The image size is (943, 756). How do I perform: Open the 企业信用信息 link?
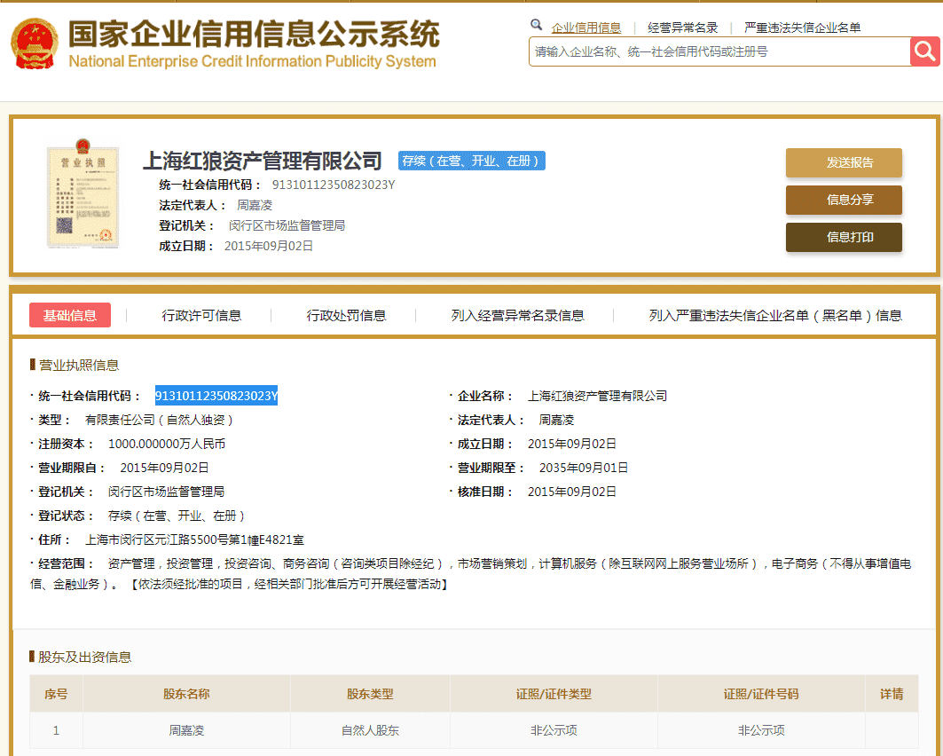tap(585, 28)
